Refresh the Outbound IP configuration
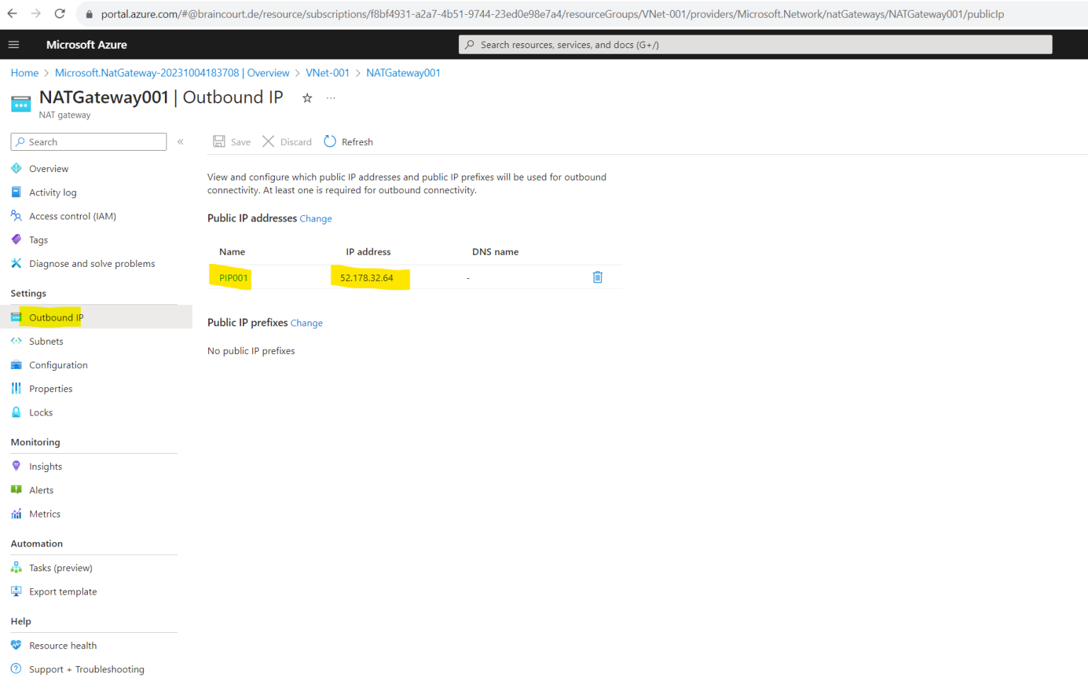Viewport: 1088px width, 688px height. pyautogui.click(x=348, y=142)
